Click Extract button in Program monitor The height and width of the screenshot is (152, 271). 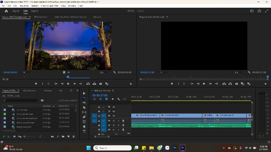click(x=230, y=84)
